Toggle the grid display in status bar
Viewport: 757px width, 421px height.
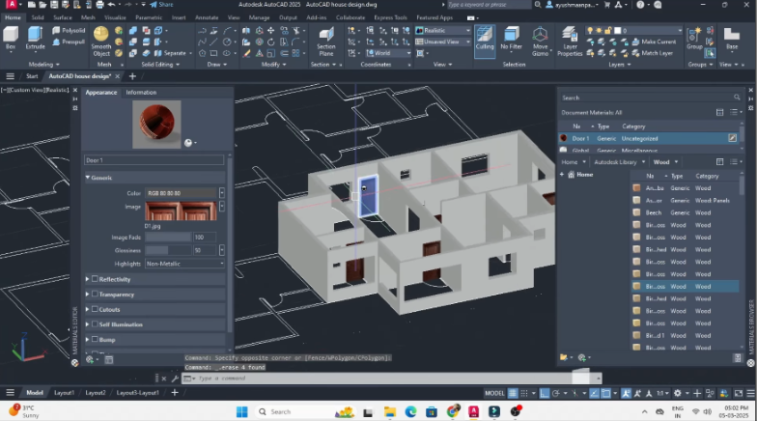[x=513, y=394]
